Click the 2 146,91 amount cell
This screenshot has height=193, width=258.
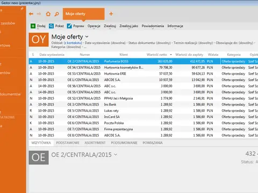tap(199, 98)
